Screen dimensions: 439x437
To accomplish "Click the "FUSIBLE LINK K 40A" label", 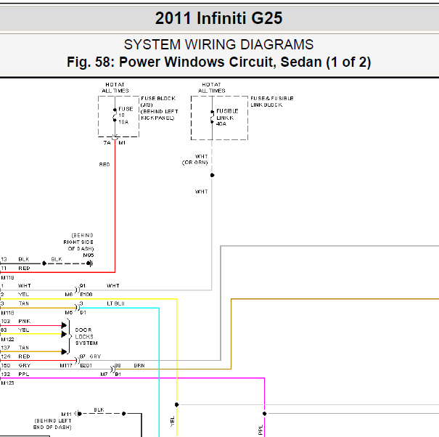I will point(227,118).
